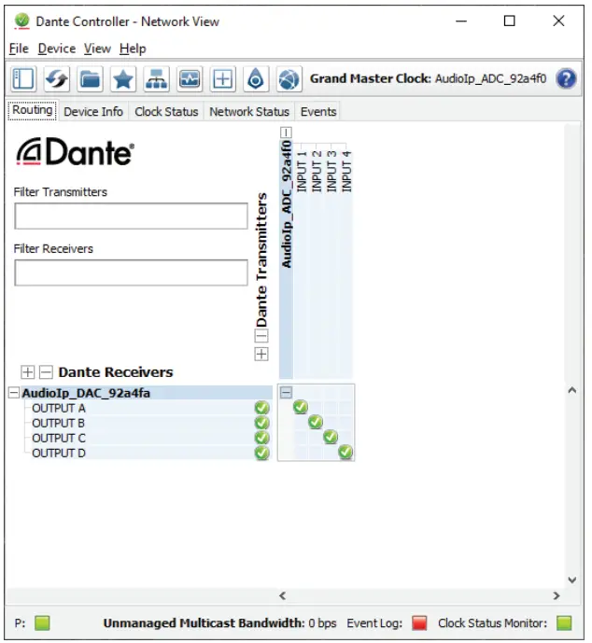Open the Load Preset folder icon

click(90, 78)
